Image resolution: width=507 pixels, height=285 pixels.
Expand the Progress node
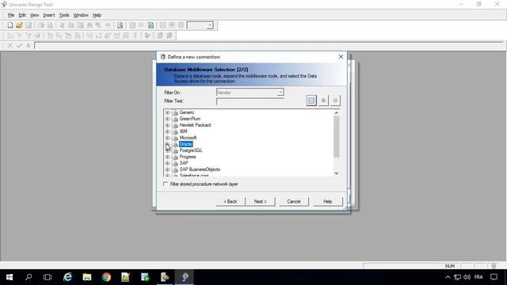pyautogui.click(x=167, y=157)
